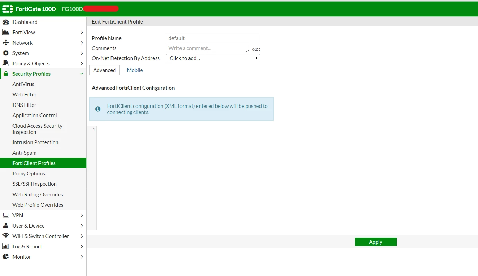The image size is (478, 276).
Task: Click the Policy & Objects document icon
Action: point(6,64)
